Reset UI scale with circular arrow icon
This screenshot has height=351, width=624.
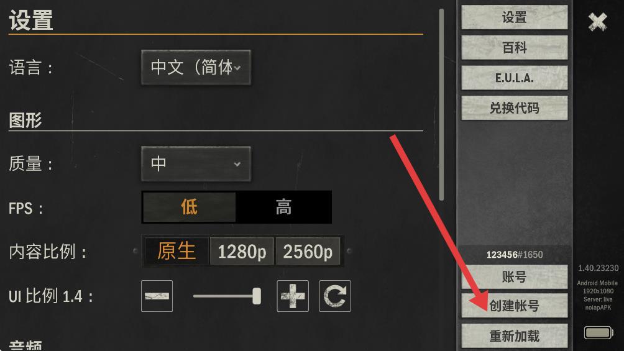[334, 296]
